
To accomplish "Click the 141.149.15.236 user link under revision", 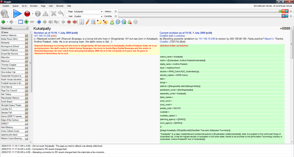I will [x=42, y=36].
